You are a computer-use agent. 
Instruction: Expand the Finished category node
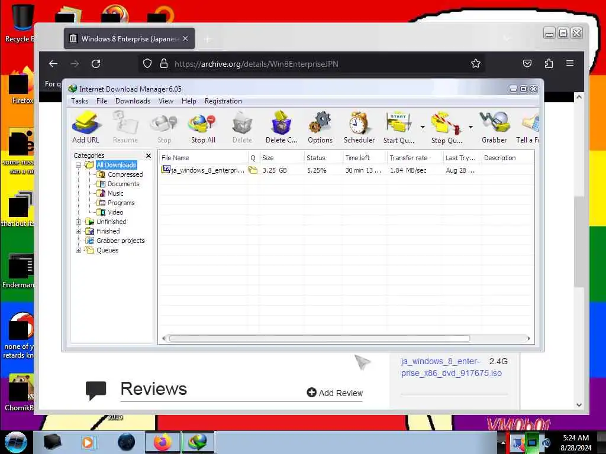tap(79, 231)
